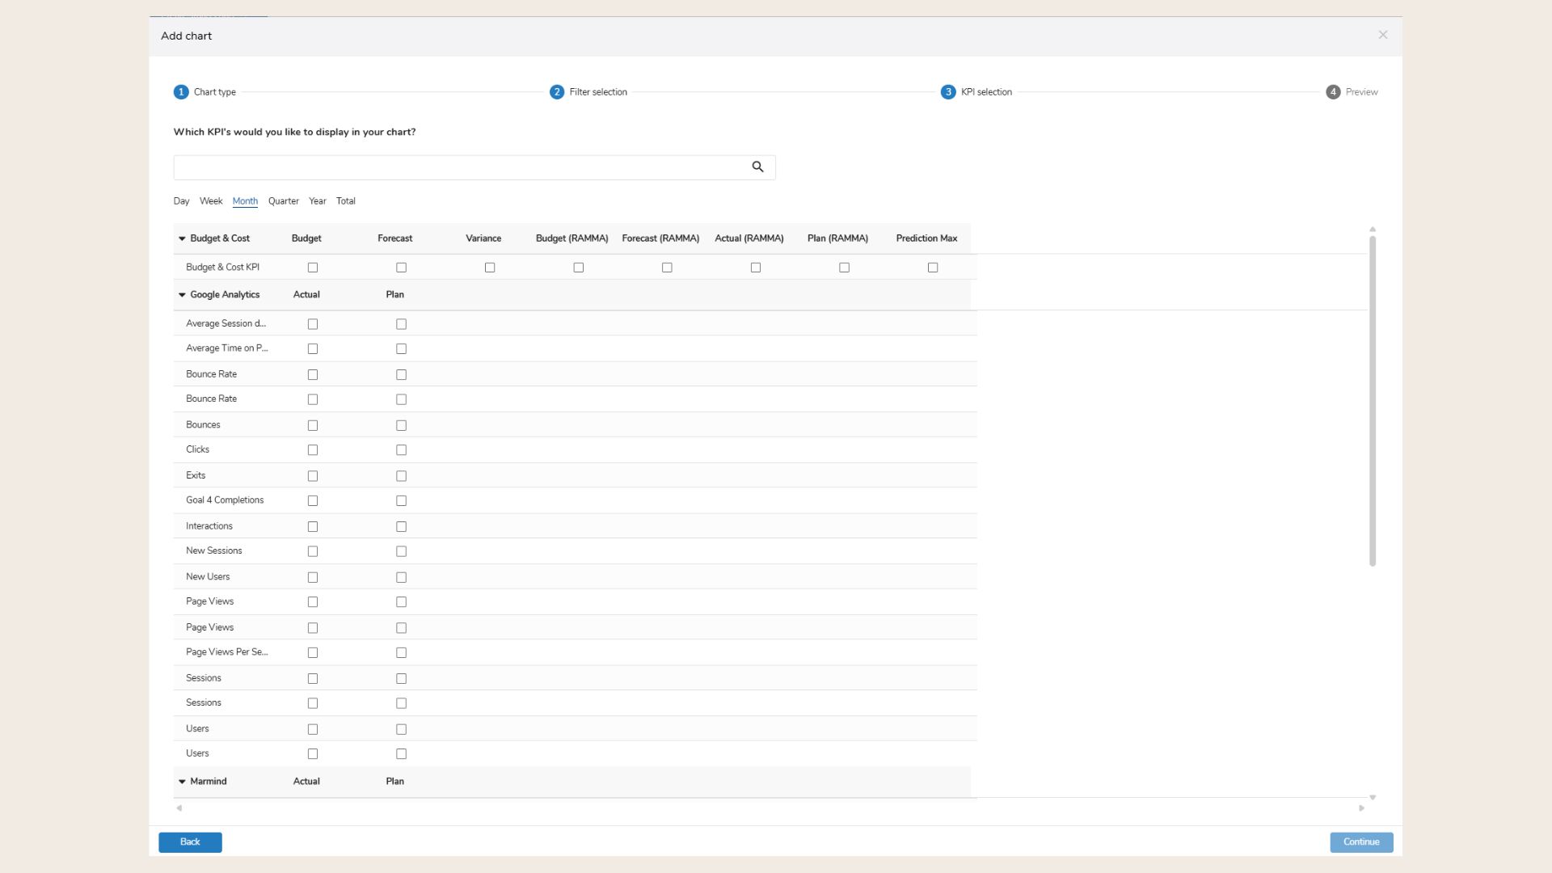
Task: Click the search magnifier icon
Action: pyautogui.click(x=758, y=167)
